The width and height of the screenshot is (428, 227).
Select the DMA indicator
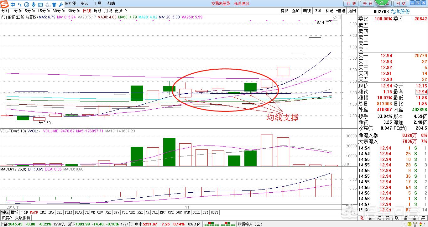point(51,212)
